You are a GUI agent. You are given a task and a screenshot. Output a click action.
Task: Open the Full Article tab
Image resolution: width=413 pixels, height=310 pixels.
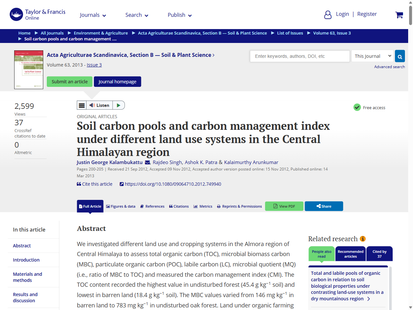(x=90, y=206)
